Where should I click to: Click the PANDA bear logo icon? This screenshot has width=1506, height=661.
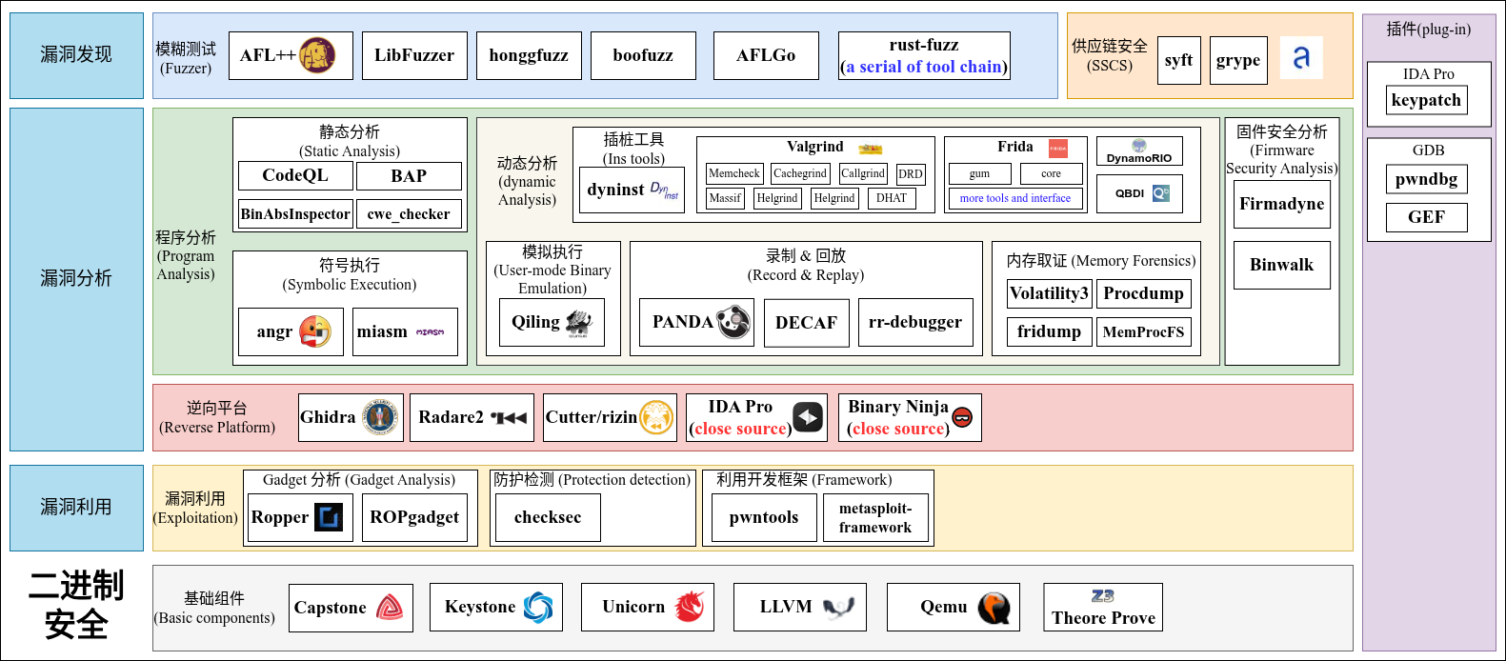(733, 322)
